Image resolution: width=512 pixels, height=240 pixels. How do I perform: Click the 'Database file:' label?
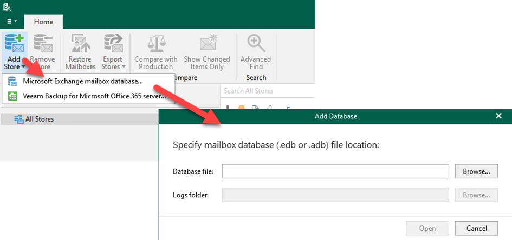193,171
